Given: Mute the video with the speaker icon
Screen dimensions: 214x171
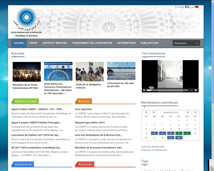Looking at the screenshot, I should coord(196,90).
